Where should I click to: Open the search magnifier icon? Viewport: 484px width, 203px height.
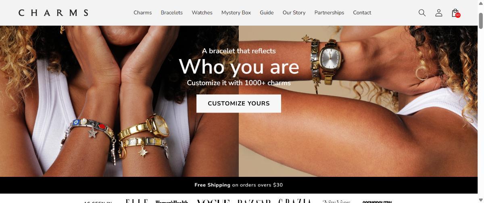pyautogui.click(x=422, y=13)
